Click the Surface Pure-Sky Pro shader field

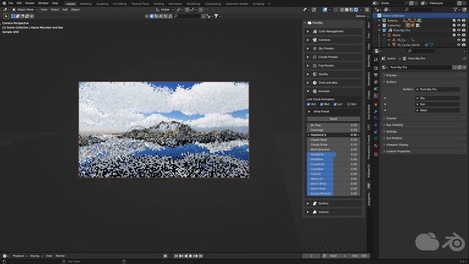[437, 89]
